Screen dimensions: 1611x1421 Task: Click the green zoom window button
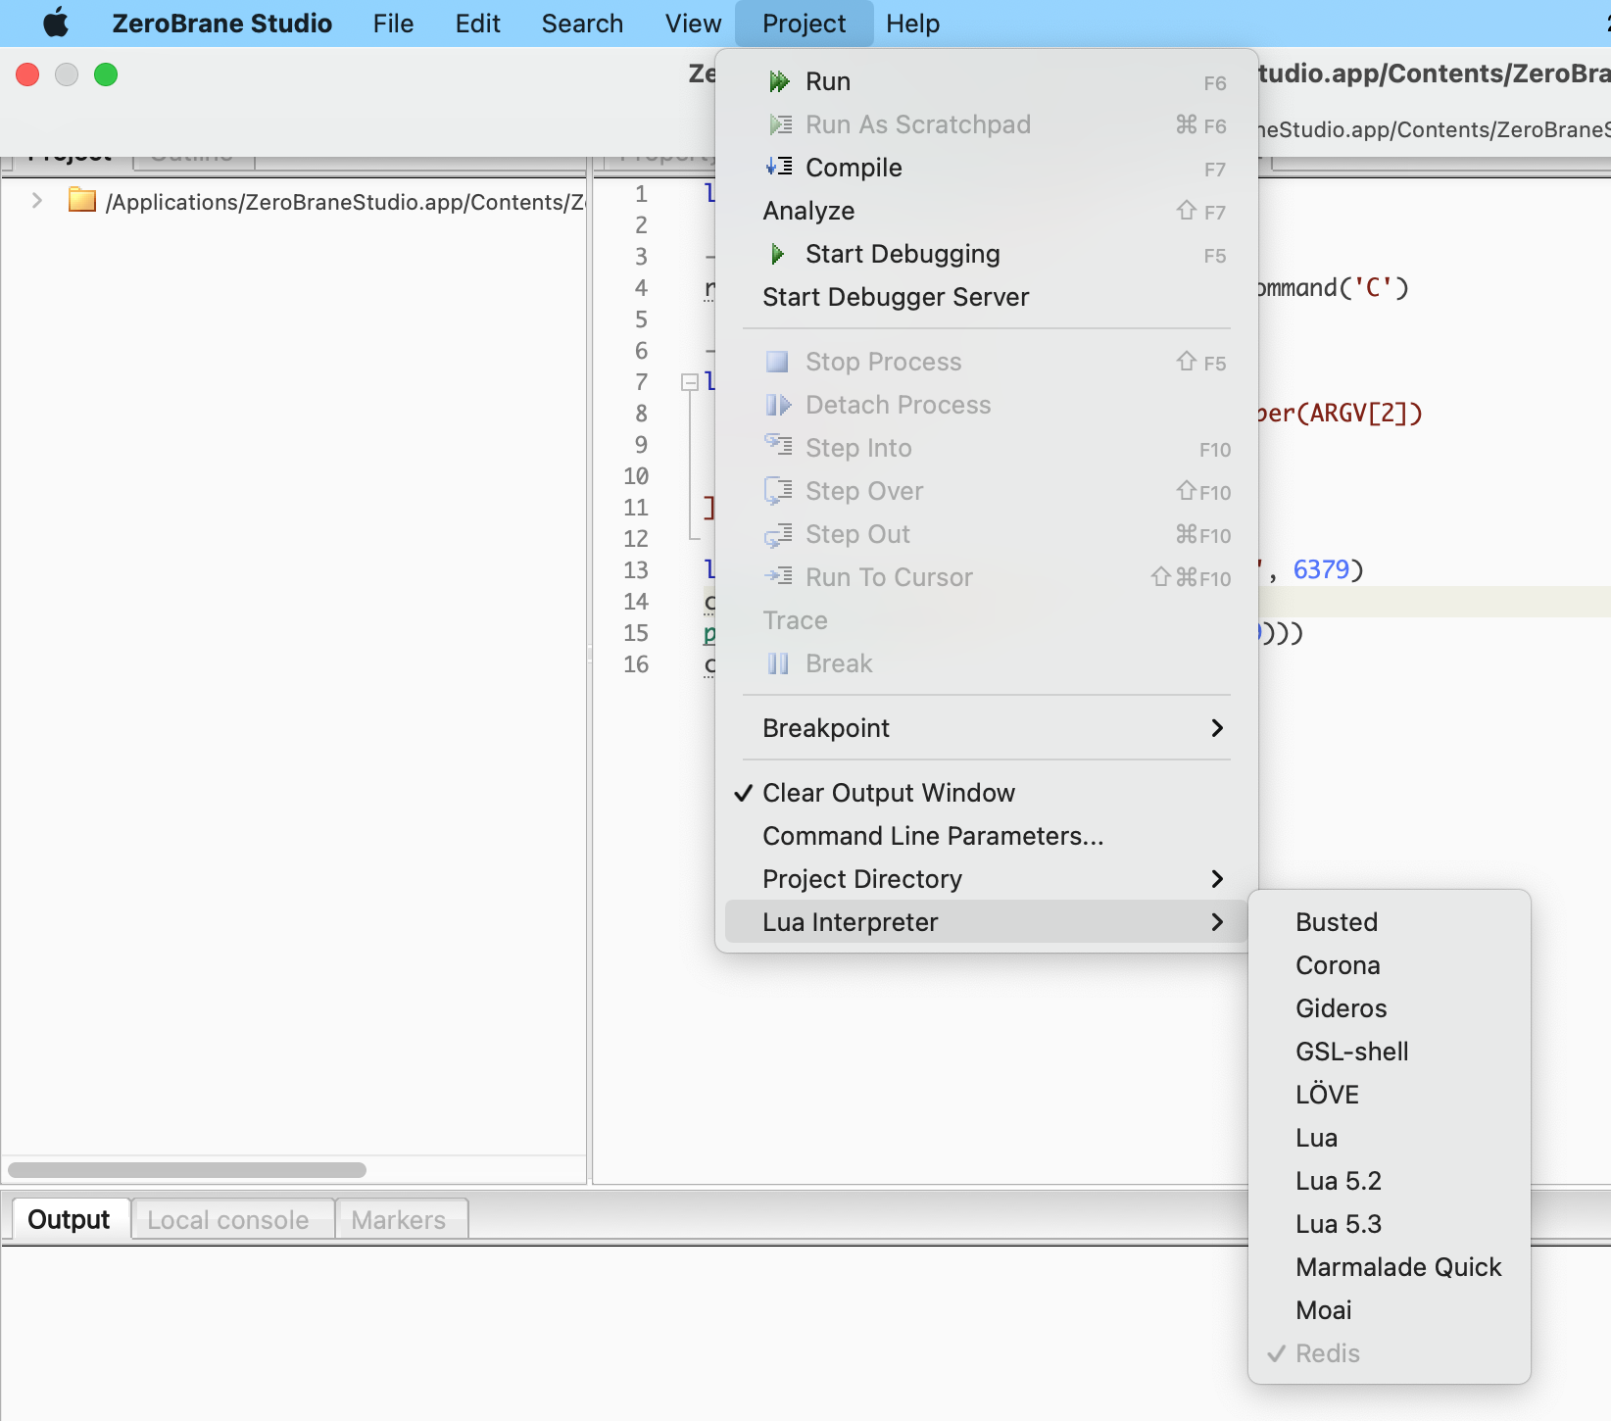click(106, 74)
